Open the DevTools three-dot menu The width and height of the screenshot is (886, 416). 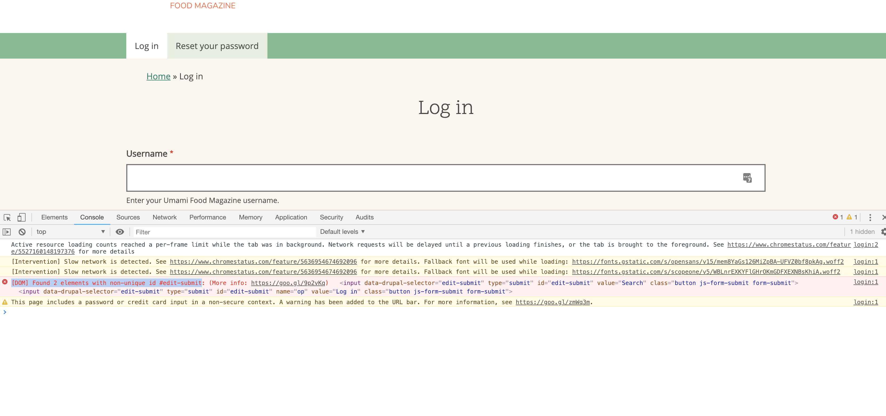pyautogui.click(x=870, y=217)
